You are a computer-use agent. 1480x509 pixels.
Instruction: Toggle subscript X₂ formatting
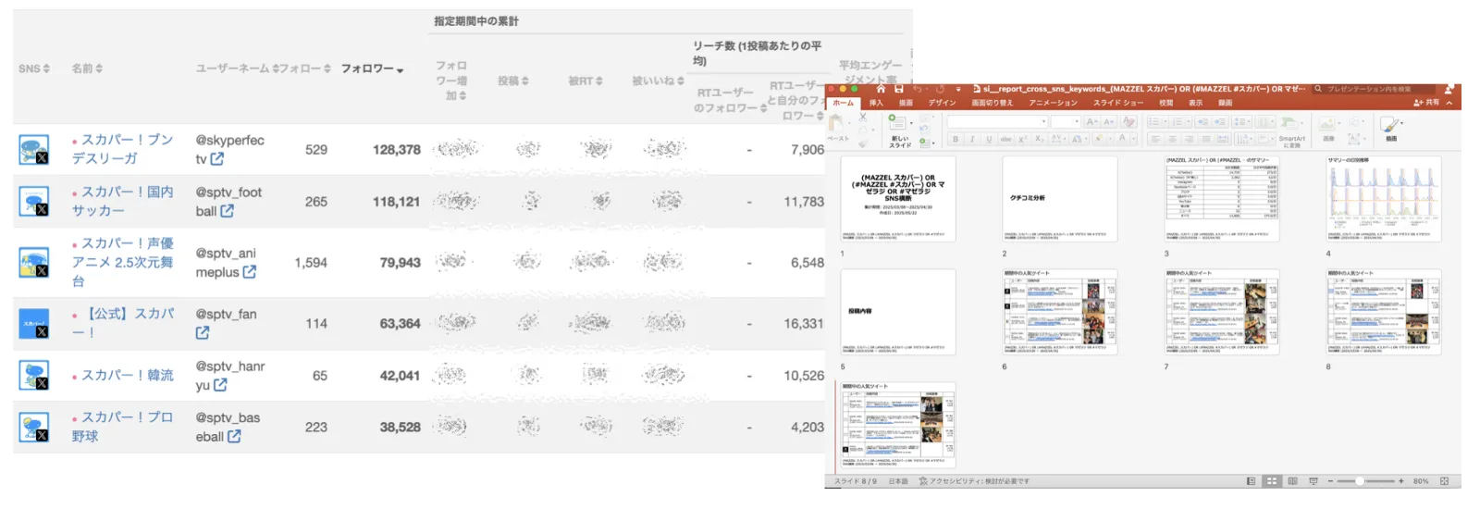(1040, 139)
